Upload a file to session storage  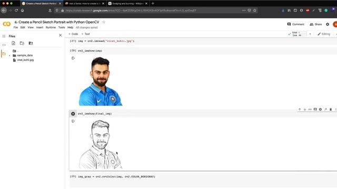click(13, 43)
